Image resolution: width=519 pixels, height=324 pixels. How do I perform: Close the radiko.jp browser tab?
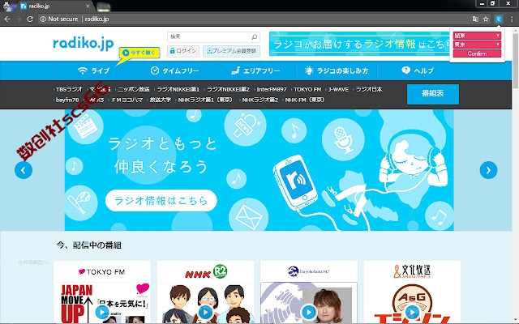(x=88, y=6)
